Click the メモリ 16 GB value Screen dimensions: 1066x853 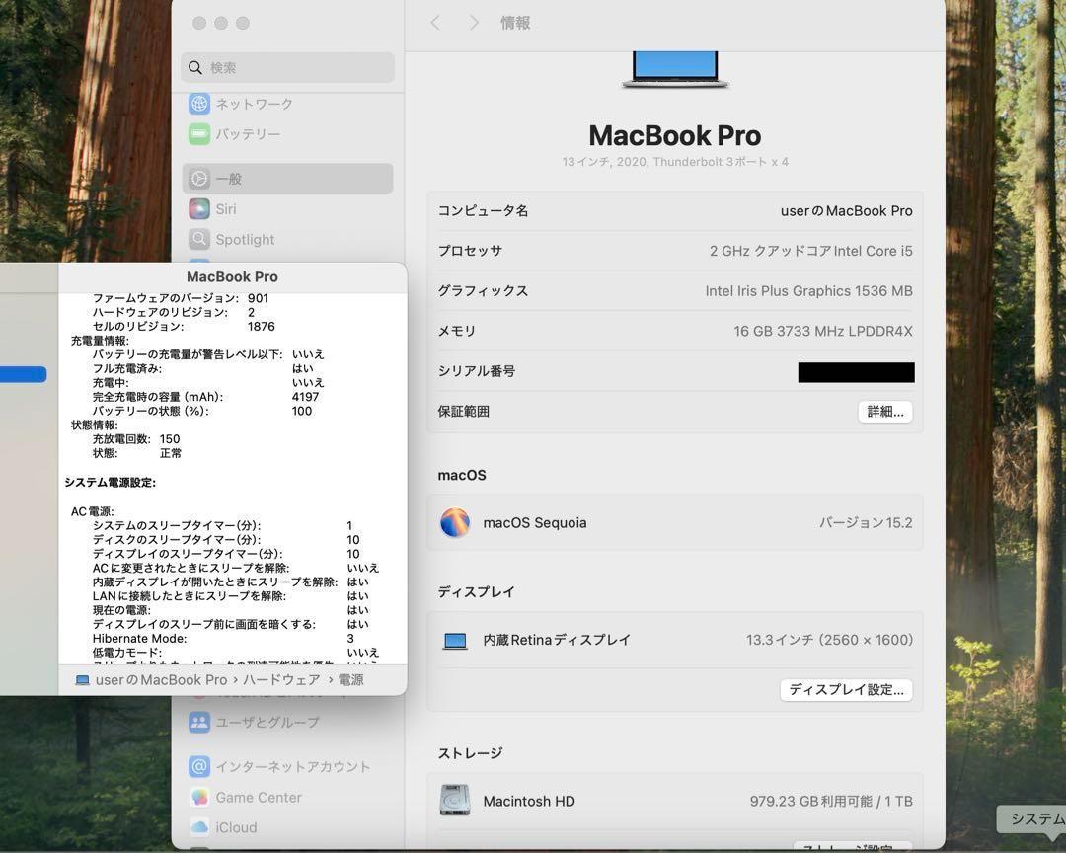[822, 332]
